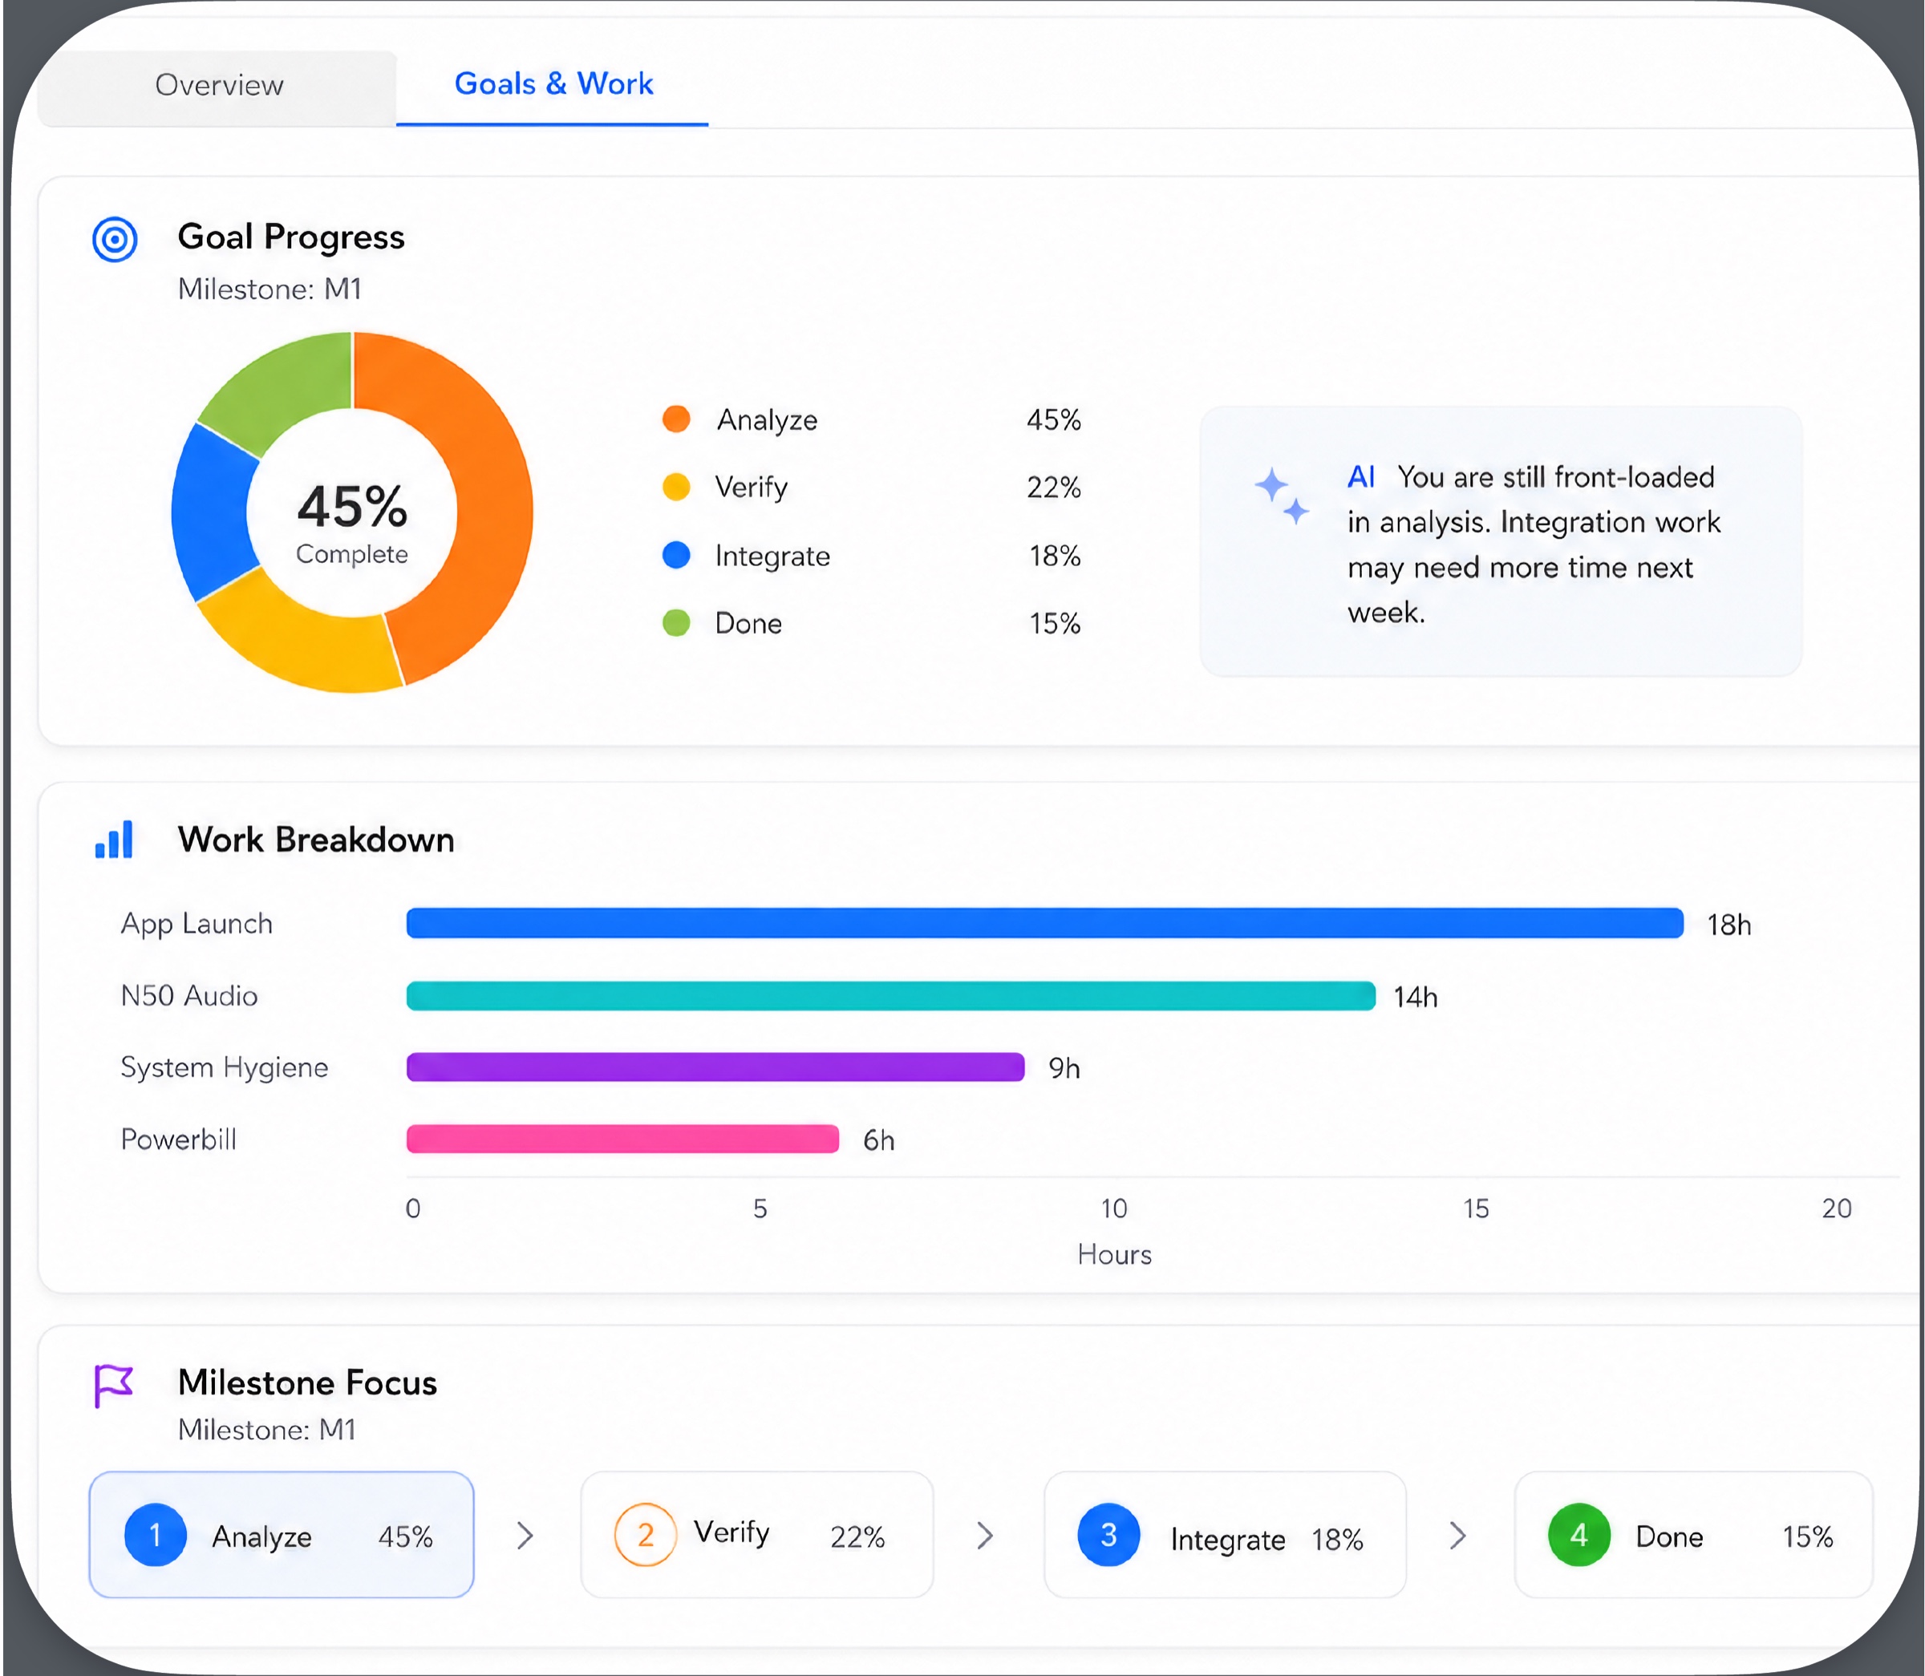This screenshot has width=1925, height=1676.
Task: Click the 'Verify' legend label
Action: (x=751, y=488)
